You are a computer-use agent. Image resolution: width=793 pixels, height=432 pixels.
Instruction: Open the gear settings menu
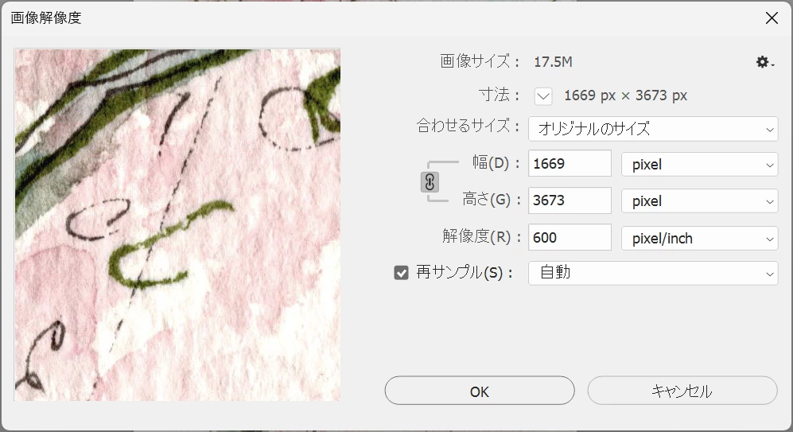(x=764, y=62)
